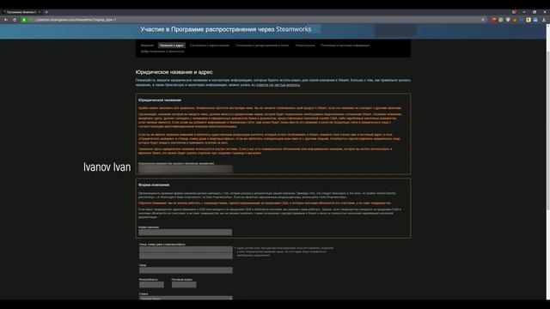550x309 pixels.
Task: Bookmark the page with the star icon
Action: (483, 20)
